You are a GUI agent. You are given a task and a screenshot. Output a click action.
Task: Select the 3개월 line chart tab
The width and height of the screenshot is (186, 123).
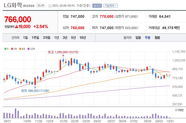pos(47,38)
